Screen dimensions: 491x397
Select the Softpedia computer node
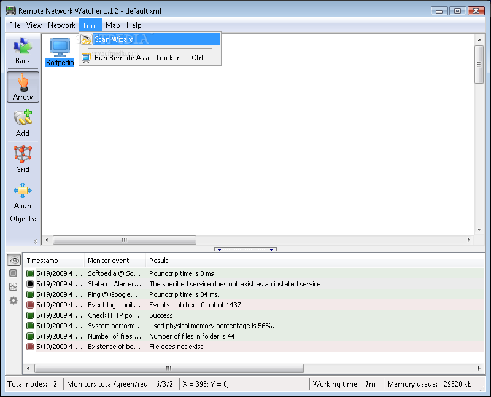(60, 52)
